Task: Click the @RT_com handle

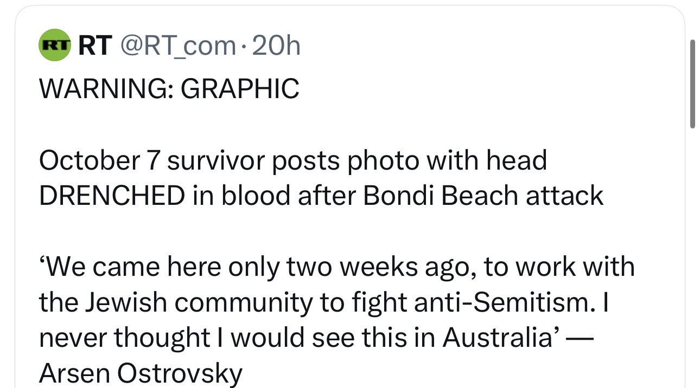Action: click(177, 47)
